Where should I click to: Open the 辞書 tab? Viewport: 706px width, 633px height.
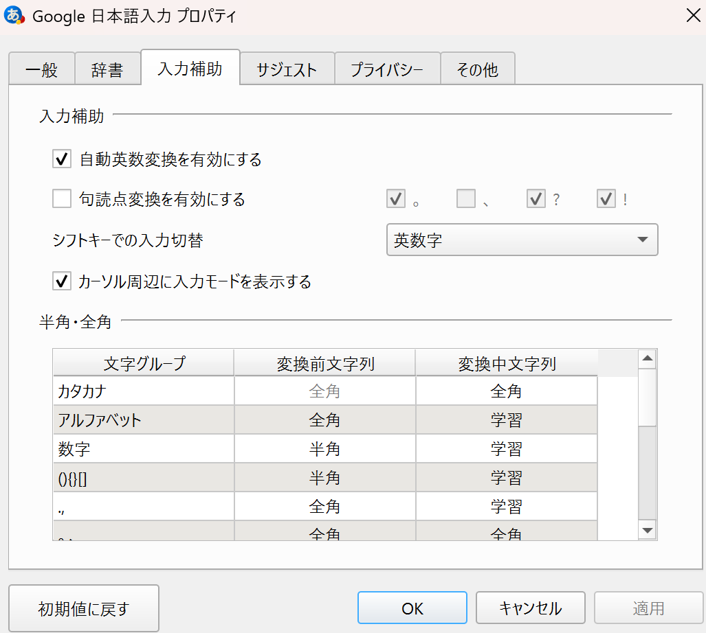[x=108, y=69]
